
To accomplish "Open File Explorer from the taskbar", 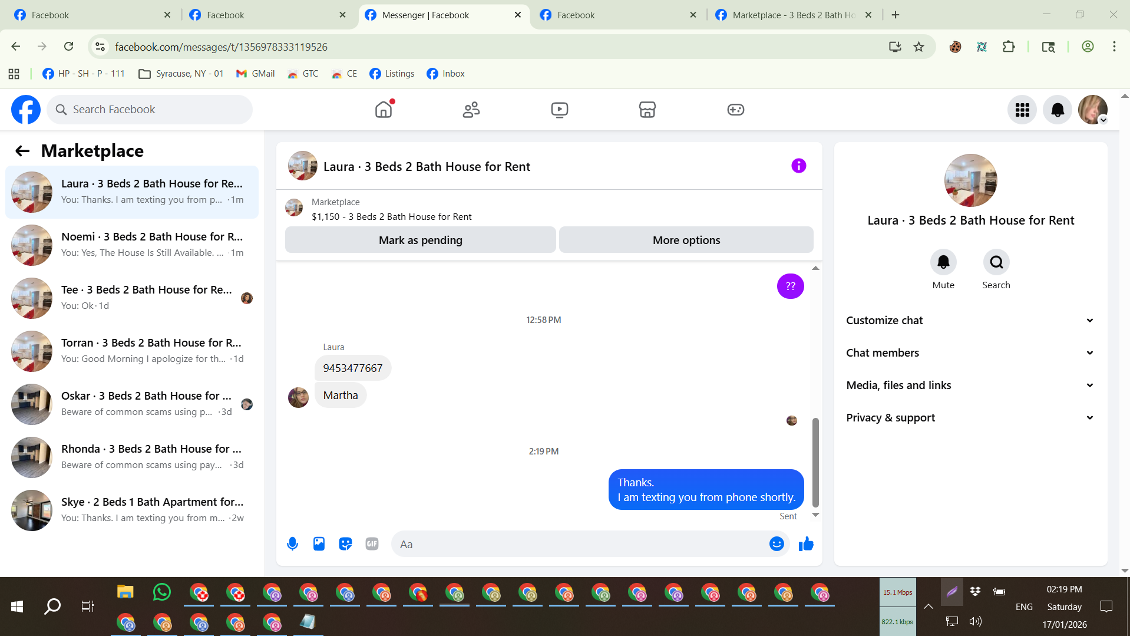I will pos(125,592).
